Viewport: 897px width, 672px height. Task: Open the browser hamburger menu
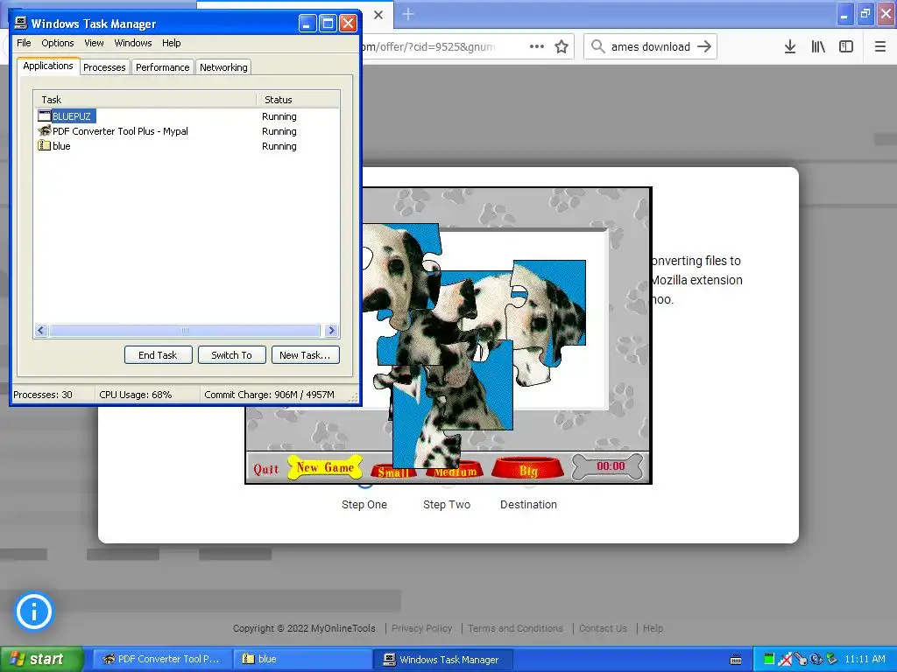point(880,46)
